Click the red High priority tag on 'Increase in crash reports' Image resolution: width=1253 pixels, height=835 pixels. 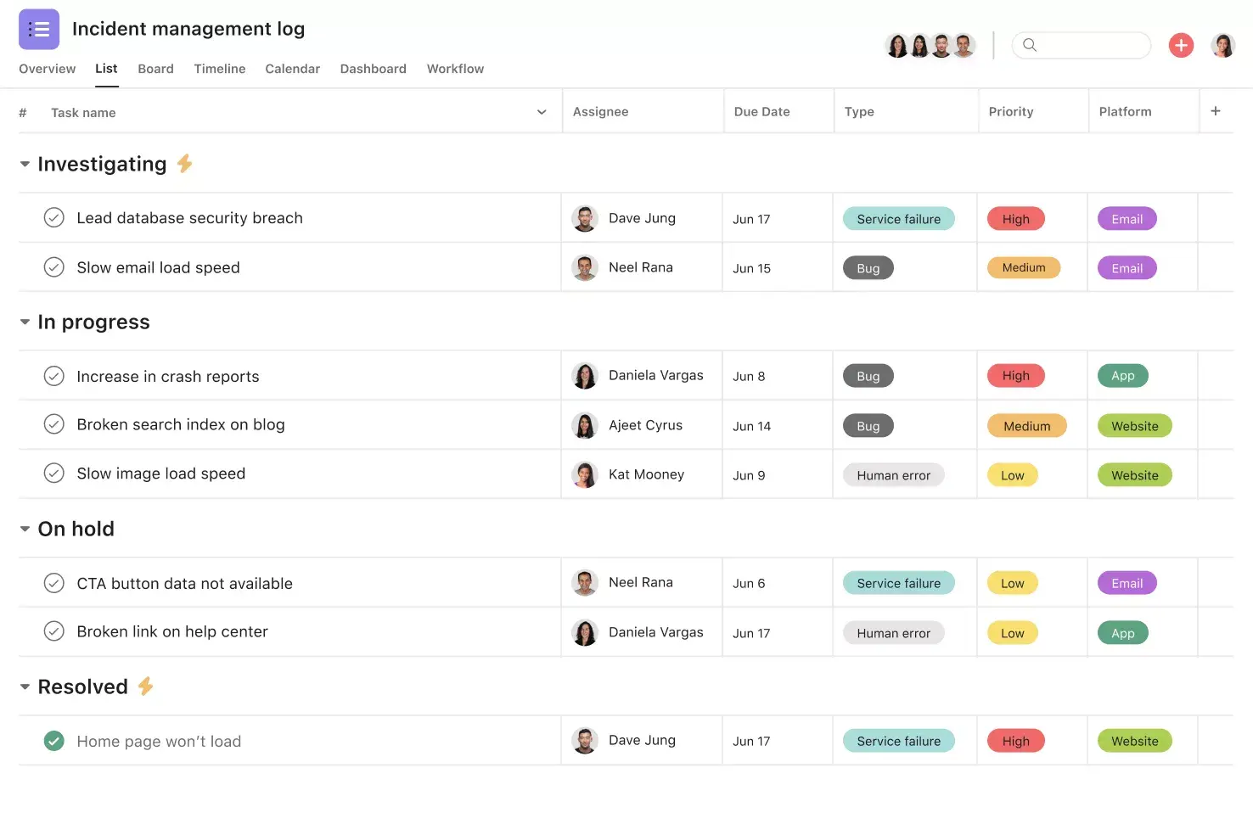[x=1015, y=375]
